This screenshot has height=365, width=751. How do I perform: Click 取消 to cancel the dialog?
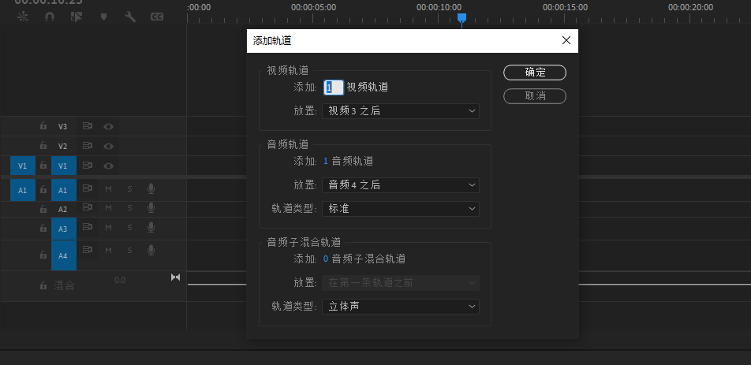(x=535, y=96)
